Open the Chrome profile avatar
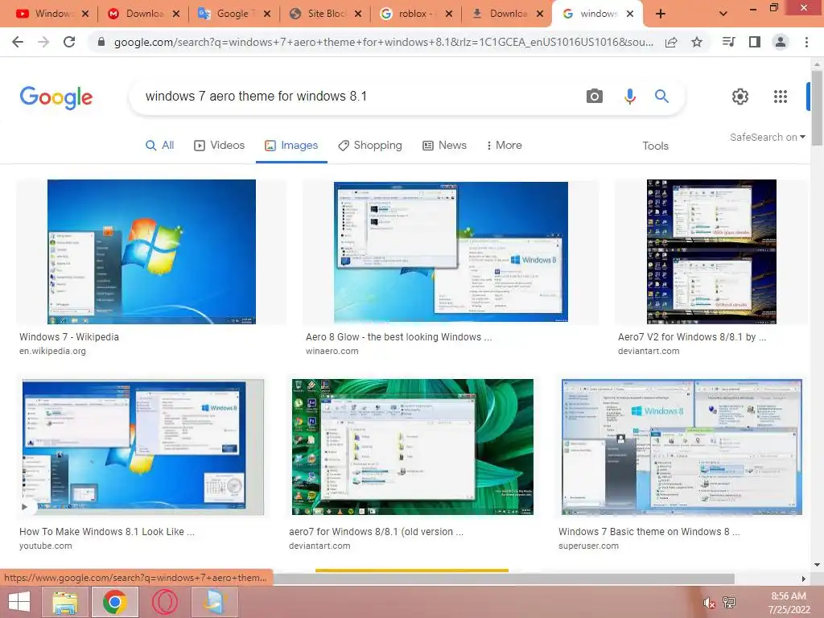 pyautogui.click(x=781, y=42)
